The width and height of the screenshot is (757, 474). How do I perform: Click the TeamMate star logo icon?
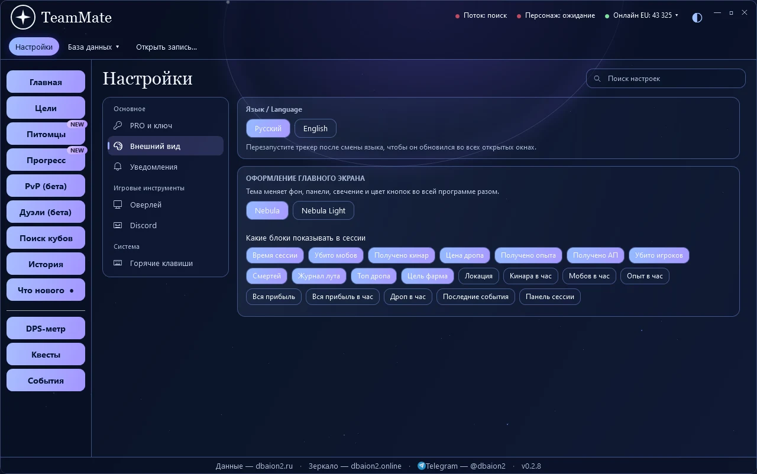(23, 17)
